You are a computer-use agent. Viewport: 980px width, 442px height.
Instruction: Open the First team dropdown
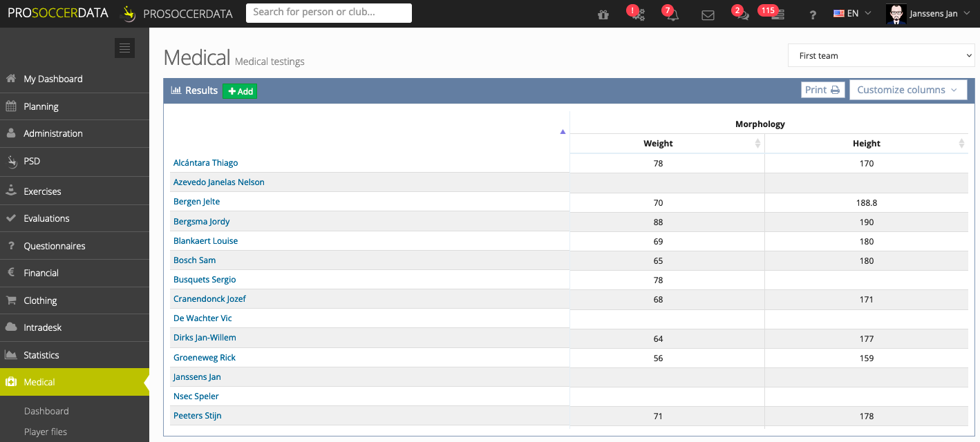click(881, 55)
